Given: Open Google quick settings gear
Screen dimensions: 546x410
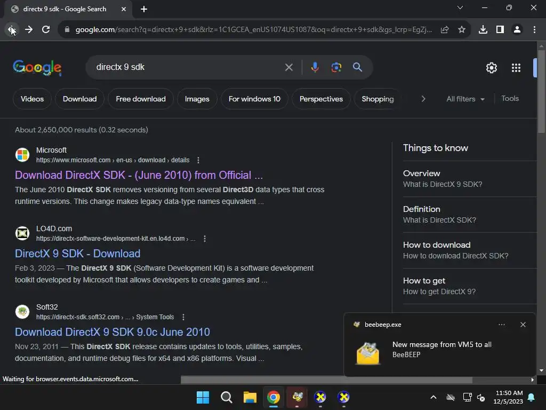Looking at the screenshot, I should (x=491, y=68).
